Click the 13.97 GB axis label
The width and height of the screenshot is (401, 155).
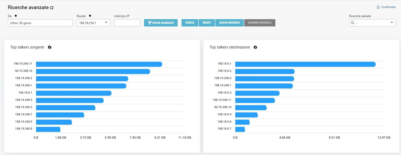point(384,138)
